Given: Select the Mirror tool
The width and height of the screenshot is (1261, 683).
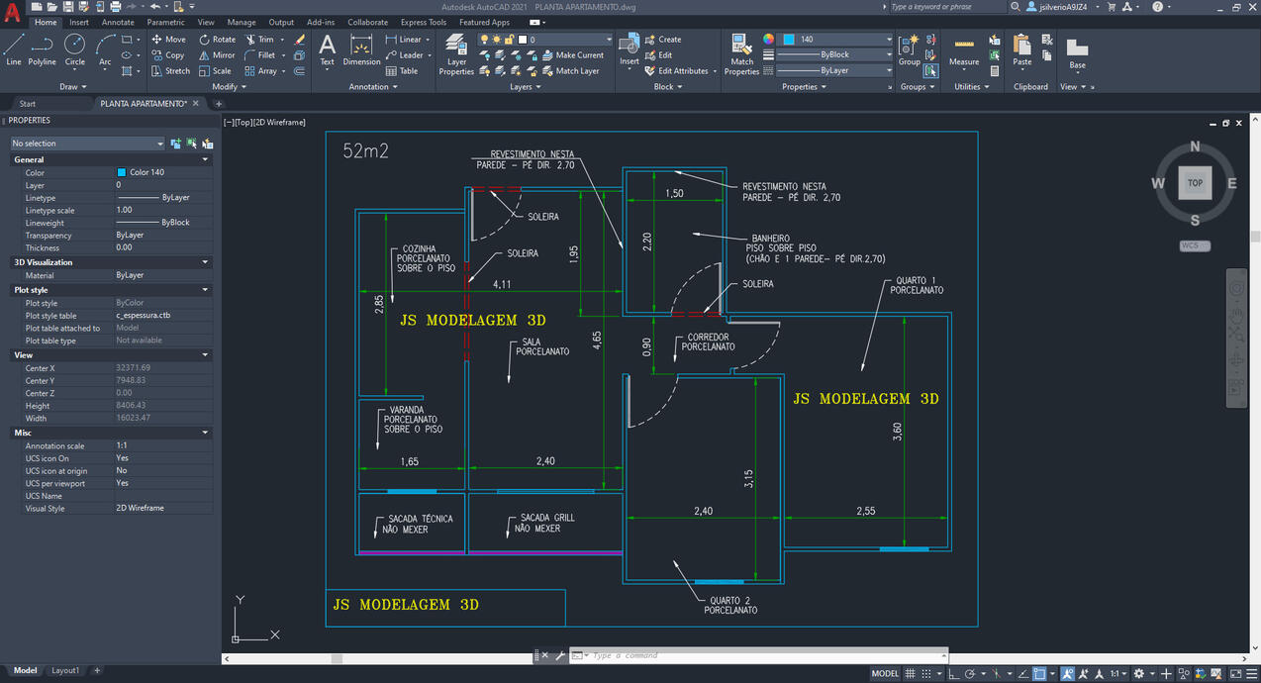Looking at the screenshot, I should (217, 55).
